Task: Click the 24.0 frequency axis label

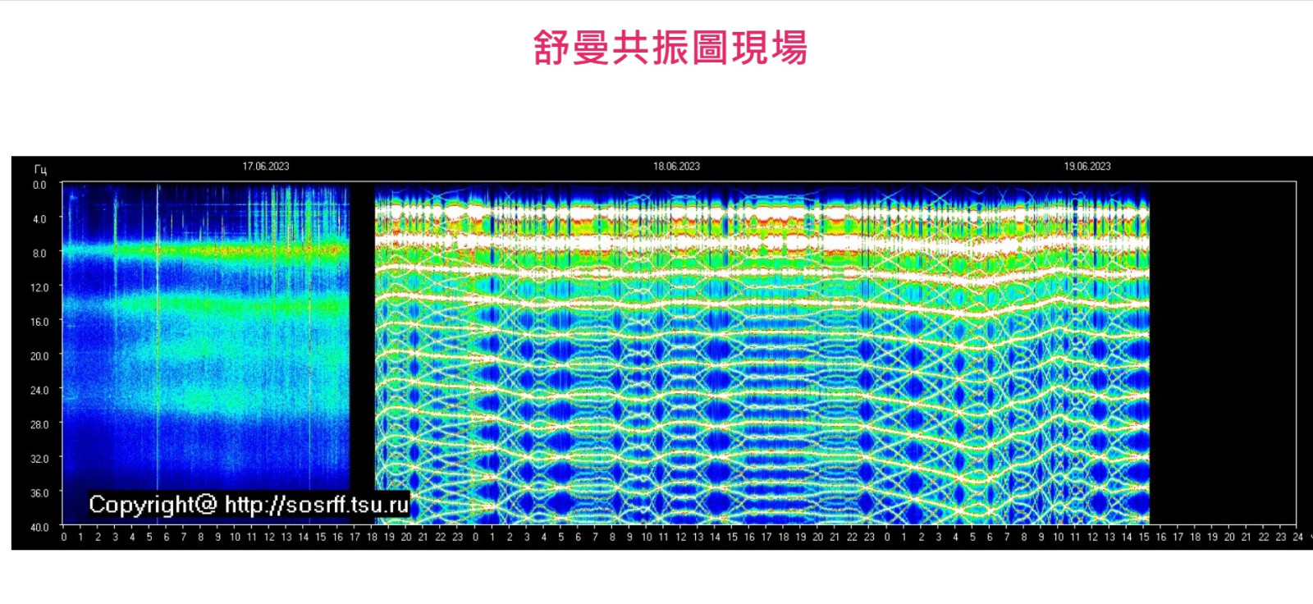Action: tap(39, 391)
